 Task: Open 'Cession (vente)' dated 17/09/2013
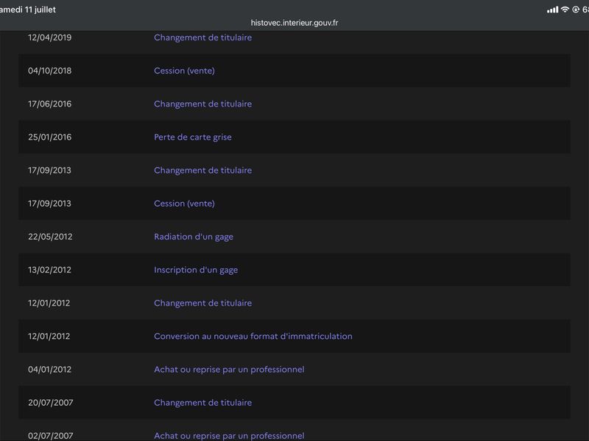tap(185, 204)
